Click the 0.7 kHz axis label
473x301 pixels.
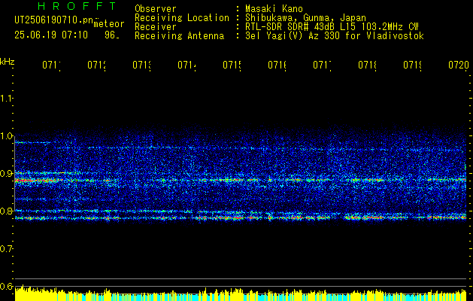pyautogui.click(x=6, y=249)
